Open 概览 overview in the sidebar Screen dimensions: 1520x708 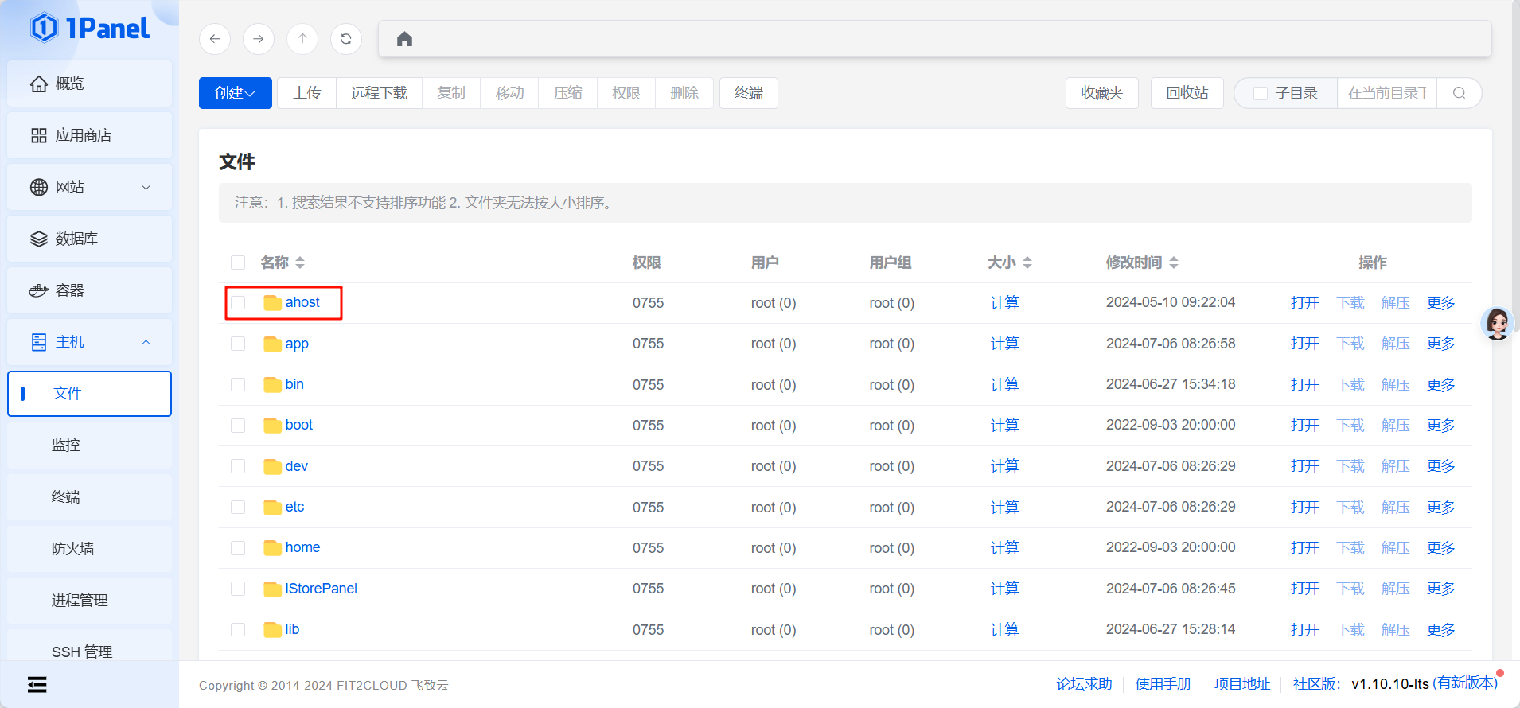click(x=89, y=84)
